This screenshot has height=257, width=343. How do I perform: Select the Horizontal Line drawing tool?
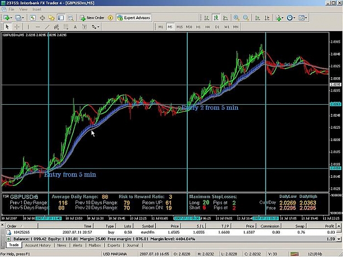(38, 27)
